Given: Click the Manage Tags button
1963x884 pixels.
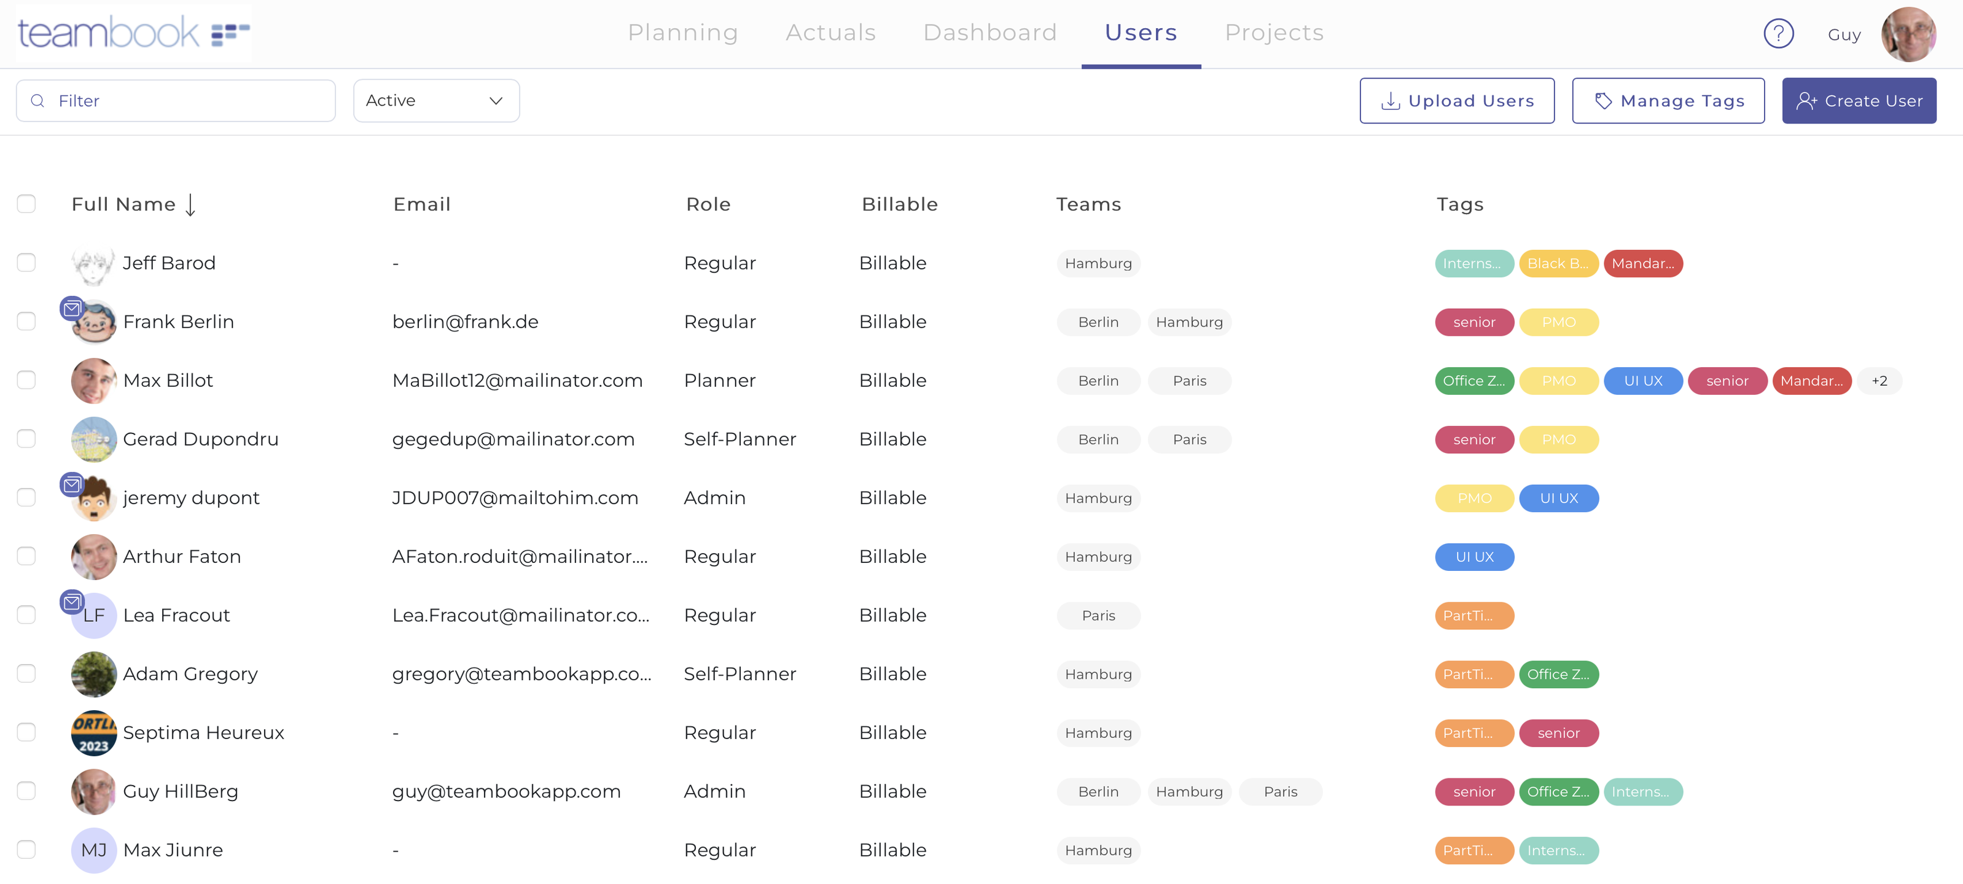Looking at the screenshot, I should point(1668,101).
